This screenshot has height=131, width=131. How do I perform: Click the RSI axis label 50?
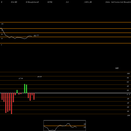click(2, 34)
